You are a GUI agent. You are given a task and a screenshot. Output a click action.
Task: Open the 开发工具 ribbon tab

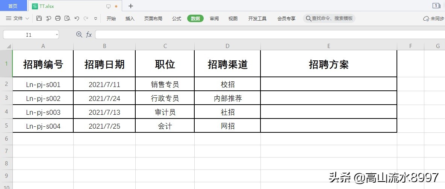(x=257, y=18)
